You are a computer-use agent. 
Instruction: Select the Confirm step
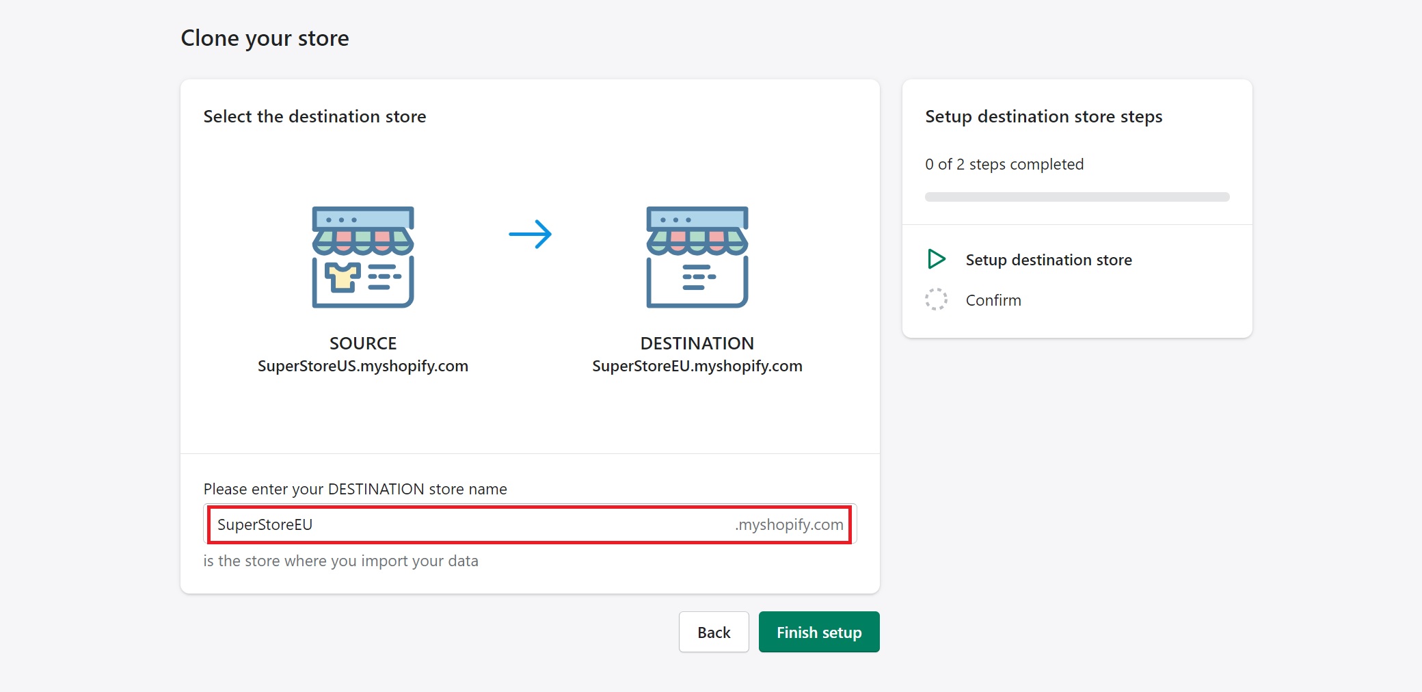pos(993,300)
